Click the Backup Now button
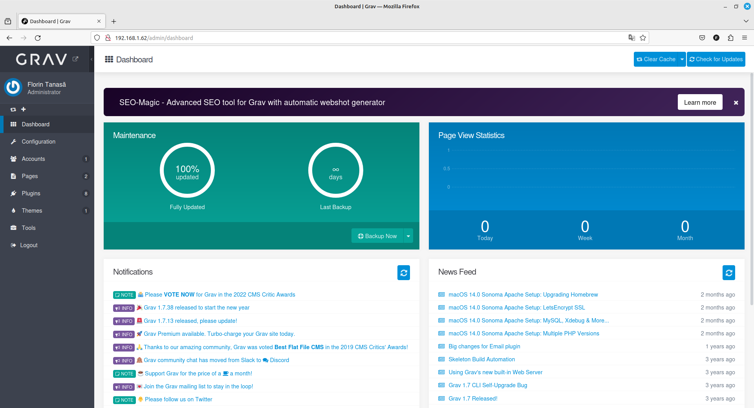This screenshot has height=408, width=754. tap(377, 236)
